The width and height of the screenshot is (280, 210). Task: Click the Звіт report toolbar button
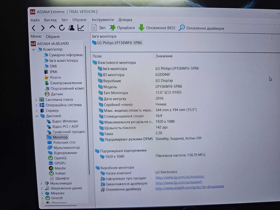pos(98,28)
